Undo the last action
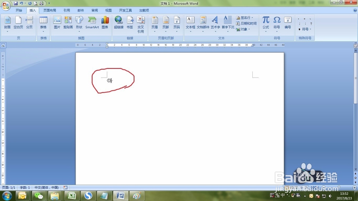 pos(21,4)
